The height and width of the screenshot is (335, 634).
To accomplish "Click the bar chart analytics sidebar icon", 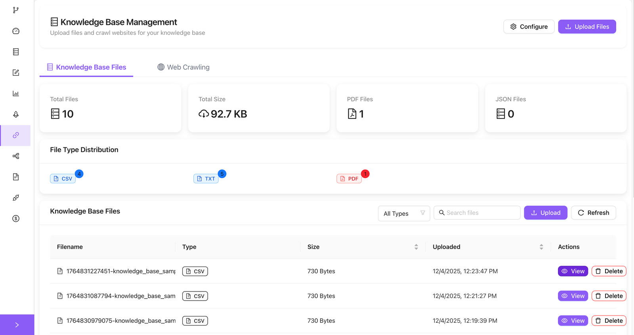I will click(x=16, y=93).
